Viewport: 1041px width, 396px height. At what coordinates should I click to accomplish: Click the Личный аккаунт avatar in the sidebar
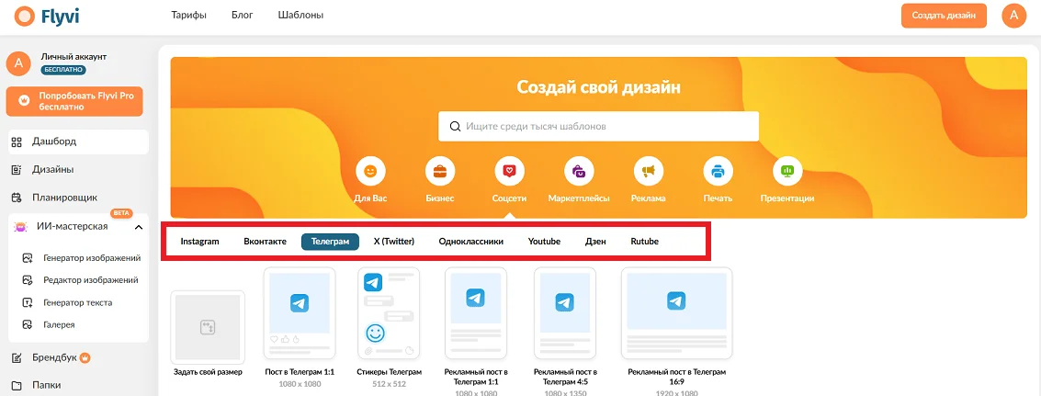tap(18, 63)
